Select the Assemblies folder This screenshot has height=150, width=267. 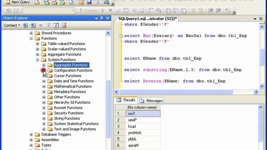[x=50, y=140]
